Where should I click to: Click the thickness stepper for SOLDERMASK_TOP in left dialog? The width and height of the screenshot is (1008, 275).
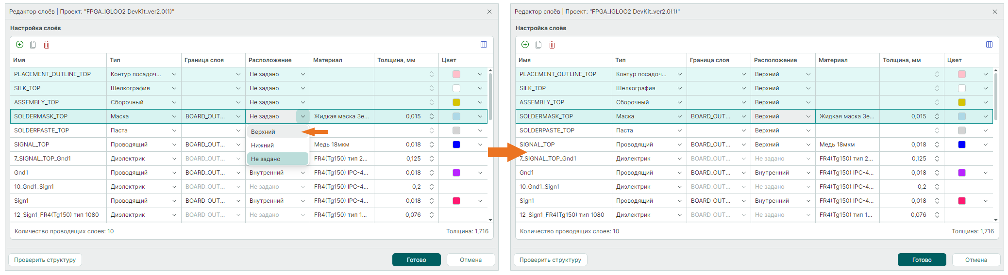(431, 116)
